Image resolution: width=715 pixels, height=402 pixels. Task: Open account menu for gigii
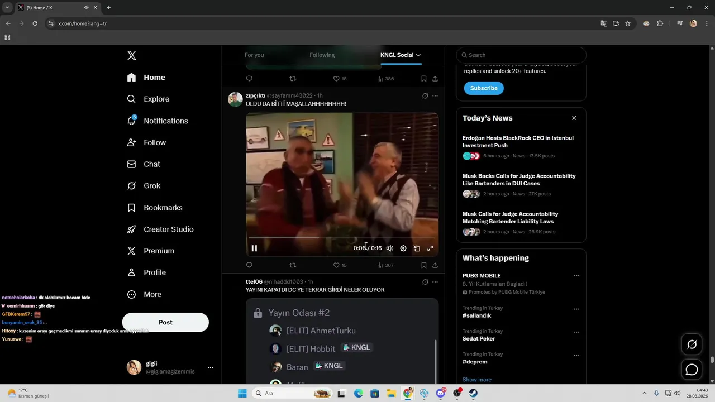coord(170,367)
